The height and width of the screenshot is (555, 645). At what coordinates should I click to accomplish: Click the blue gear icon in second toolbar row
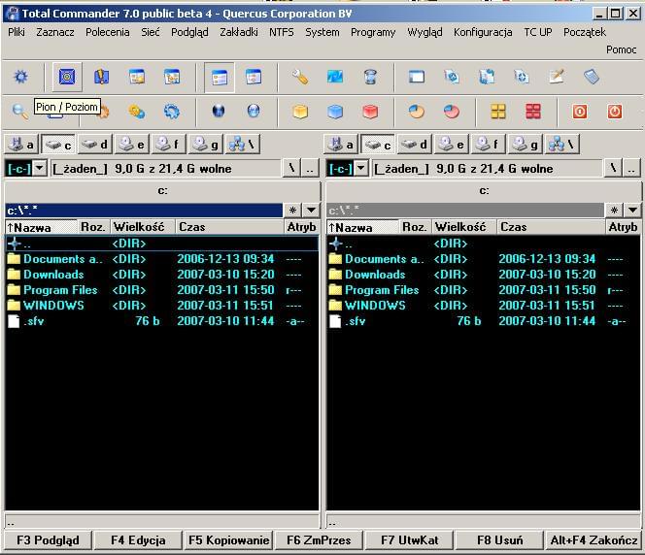(172, 112)
